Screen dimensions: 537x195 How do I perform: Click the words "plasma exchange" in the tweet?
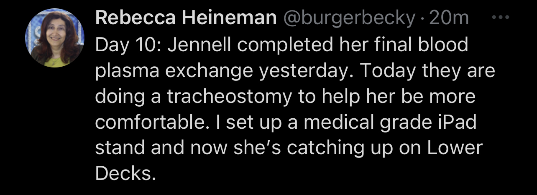[x=172, y=71]
